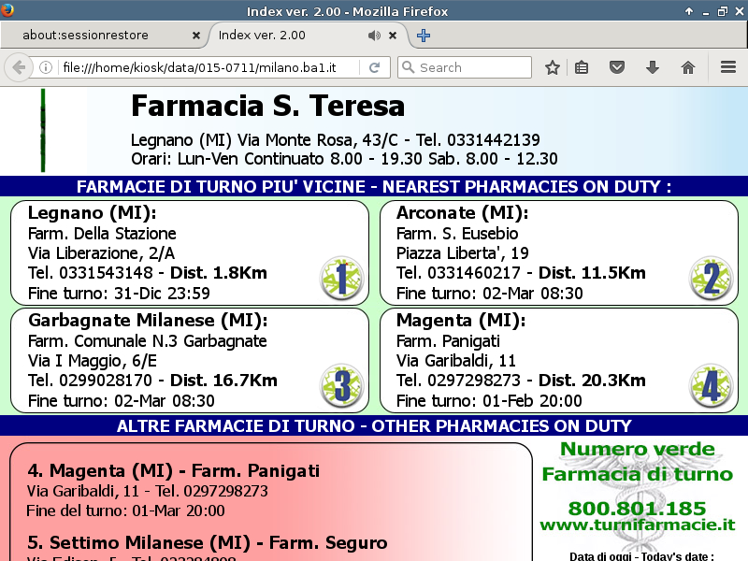This screenshot has height=561, width=748.
Task: Open the downloads arrow icon
Action: point(653,67)
